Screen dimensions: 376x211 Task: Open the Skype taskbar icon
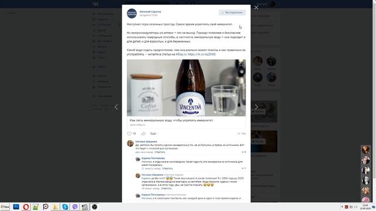[x=65, y=207]
